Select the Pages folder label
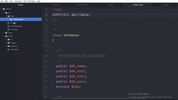 [x=10, y=33]
